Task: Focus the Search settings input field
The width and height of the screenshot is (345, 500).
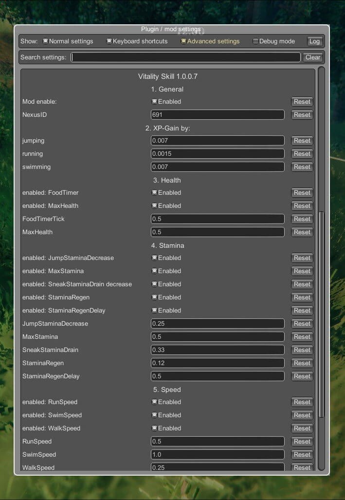Action: tap(185, 57)
